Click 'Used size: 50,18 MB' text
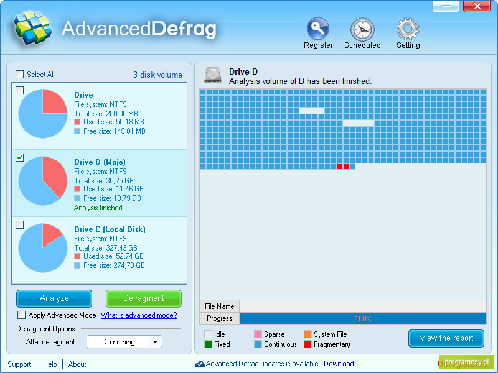This screenshot has width=498, height=373. click(x=114, y=122)
